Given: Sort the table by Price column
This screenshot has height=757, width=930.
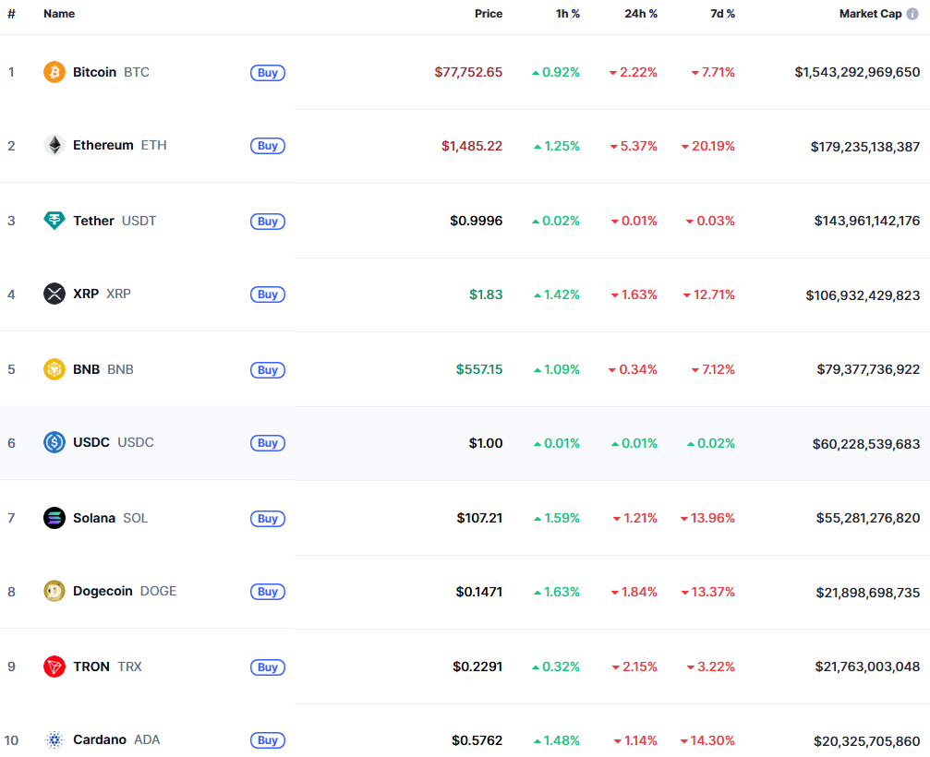Looking at the screenshot, I should [x=489, y=14].
